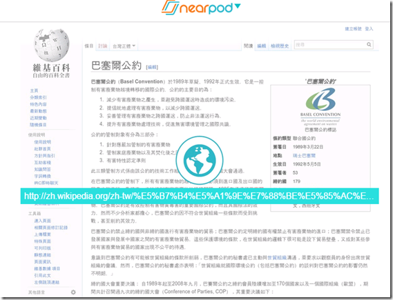Viewport: 393px width, 300px height.
Task: Click the IRC即時聊天 sidebar link
Action: coord(46,183)
